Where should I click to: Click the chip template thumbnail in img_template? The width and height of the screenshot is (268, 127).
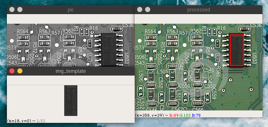(x=71, y=100)
